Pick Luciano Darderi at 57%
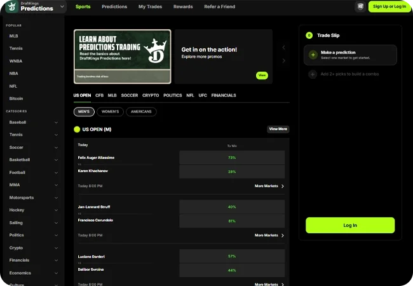The width and height of the screenshot is (413, 286). coord(232,256)
